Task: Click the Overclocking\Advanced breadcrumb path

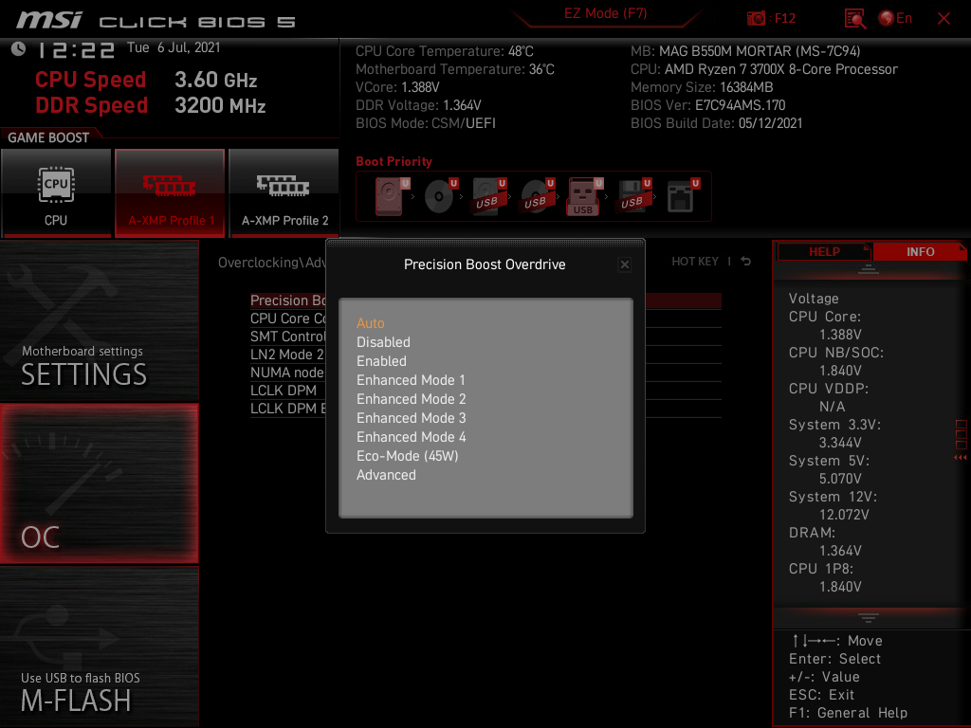Action: click(x=272, y=263)
